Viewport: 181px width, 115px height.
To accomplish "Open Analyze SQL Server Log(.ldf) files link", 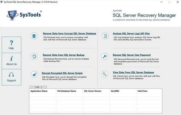I will point(131,33).
